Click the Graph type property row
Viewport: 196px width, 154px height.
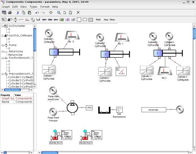click(x=17, y=99)
